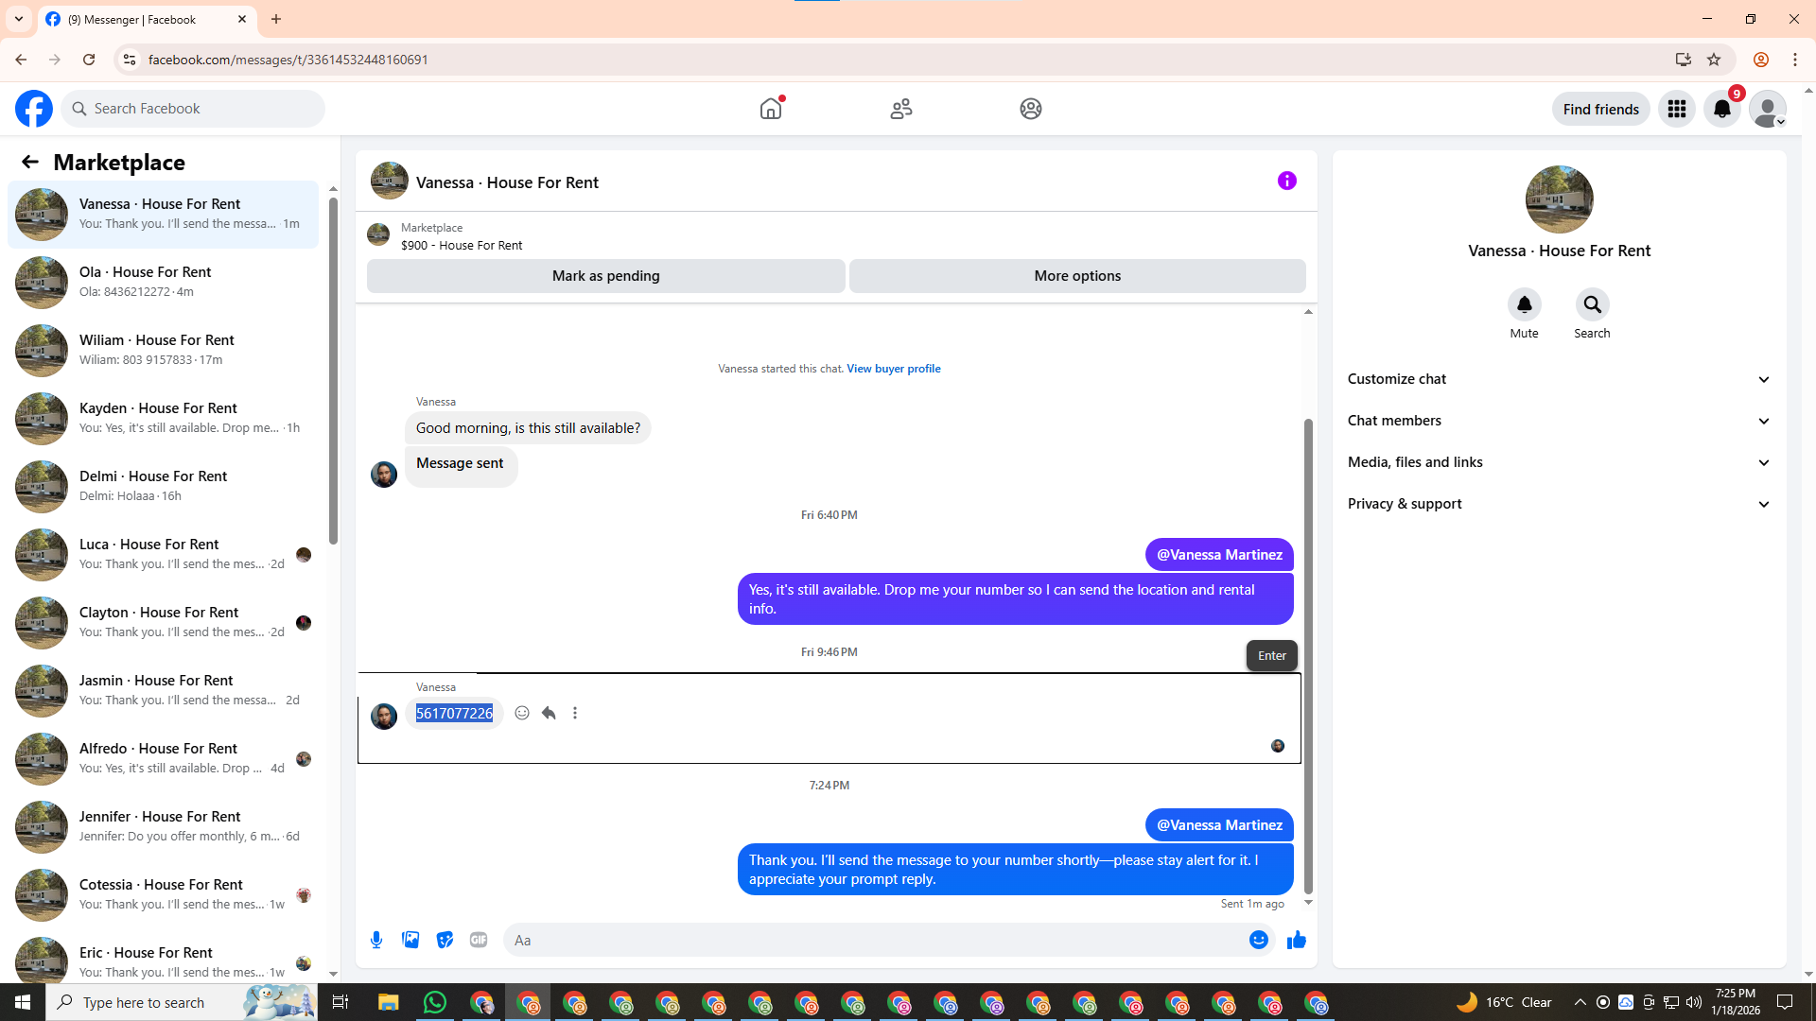The height and width of the screenshot is (1021, 1816).
Task: Open the Facebook notifications bell
Action: (1721, 109)
